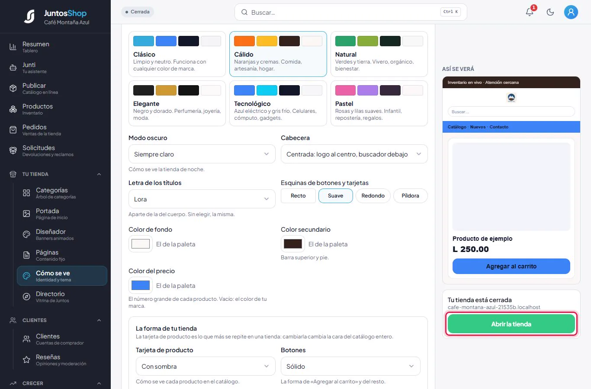Click the Solicitudes package icon
Screen dimensions: 591x389
coord(13,150)
